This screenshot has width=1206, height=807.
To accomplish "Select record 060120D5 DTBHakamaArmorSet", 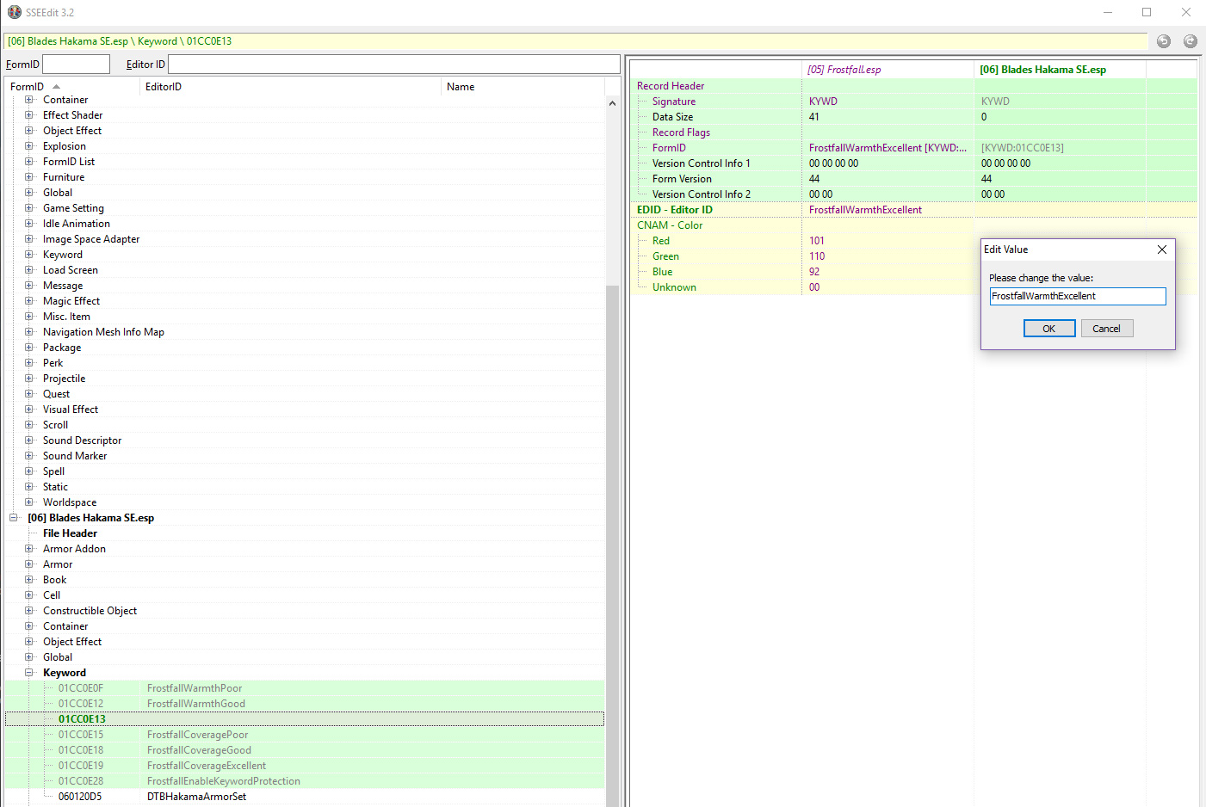I will coord(305,797).
